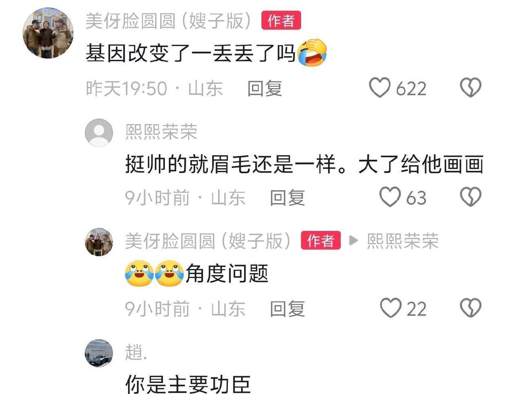
Task: Open 熙熙荣荣's default gray avatar
Action: [99, 132]
